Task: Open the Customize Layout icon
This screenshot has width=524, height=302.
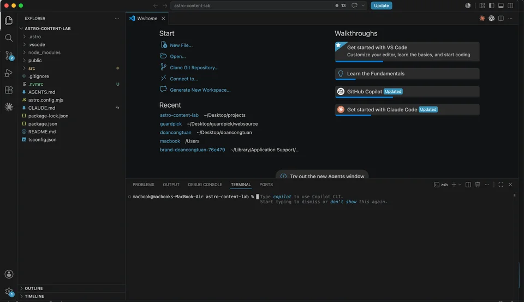Action: tap(482, 5)
